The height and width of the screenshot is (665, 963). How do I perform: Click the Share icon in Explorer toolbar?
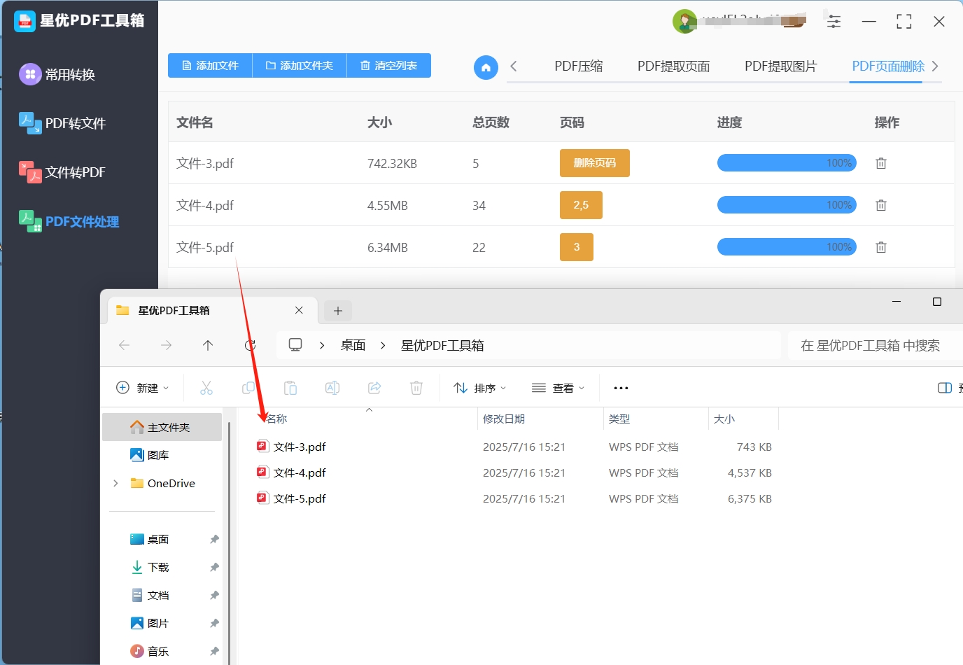coord(374,388)
